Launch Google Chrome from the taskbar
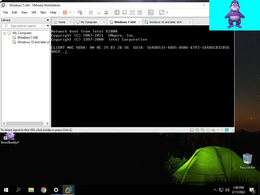The width and height of the screenshot is (260, 195). click(x=44, y=190)
